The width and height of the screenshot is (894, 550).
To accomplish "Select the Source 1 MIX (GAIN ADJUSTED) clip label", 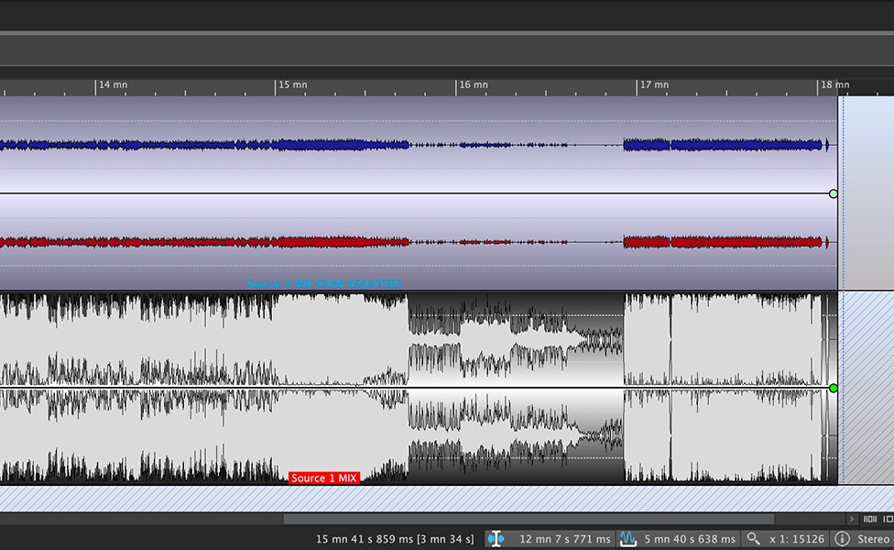I will [x=324, y=283].
